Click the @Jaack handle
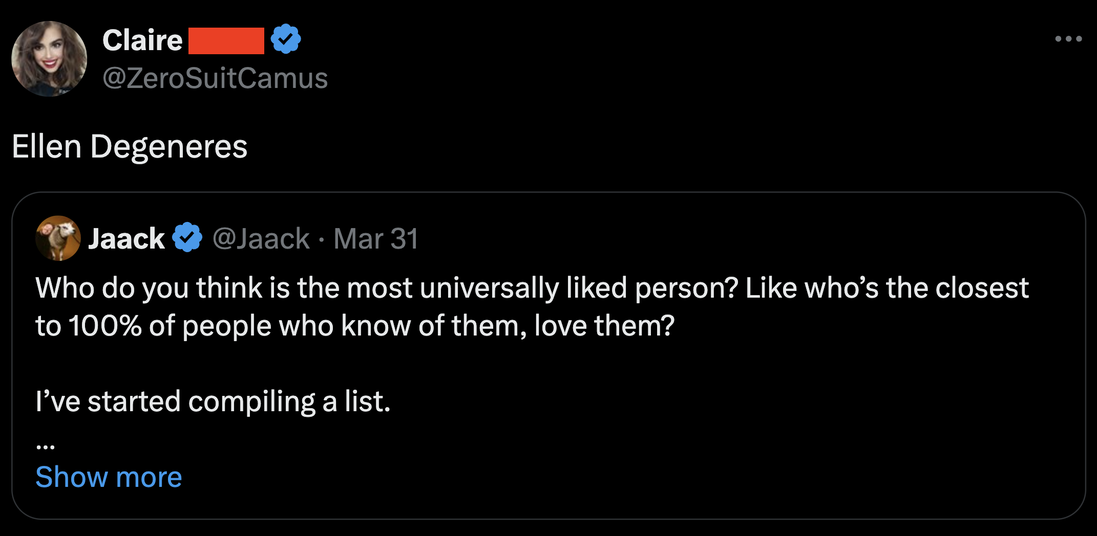 (261, 239)
